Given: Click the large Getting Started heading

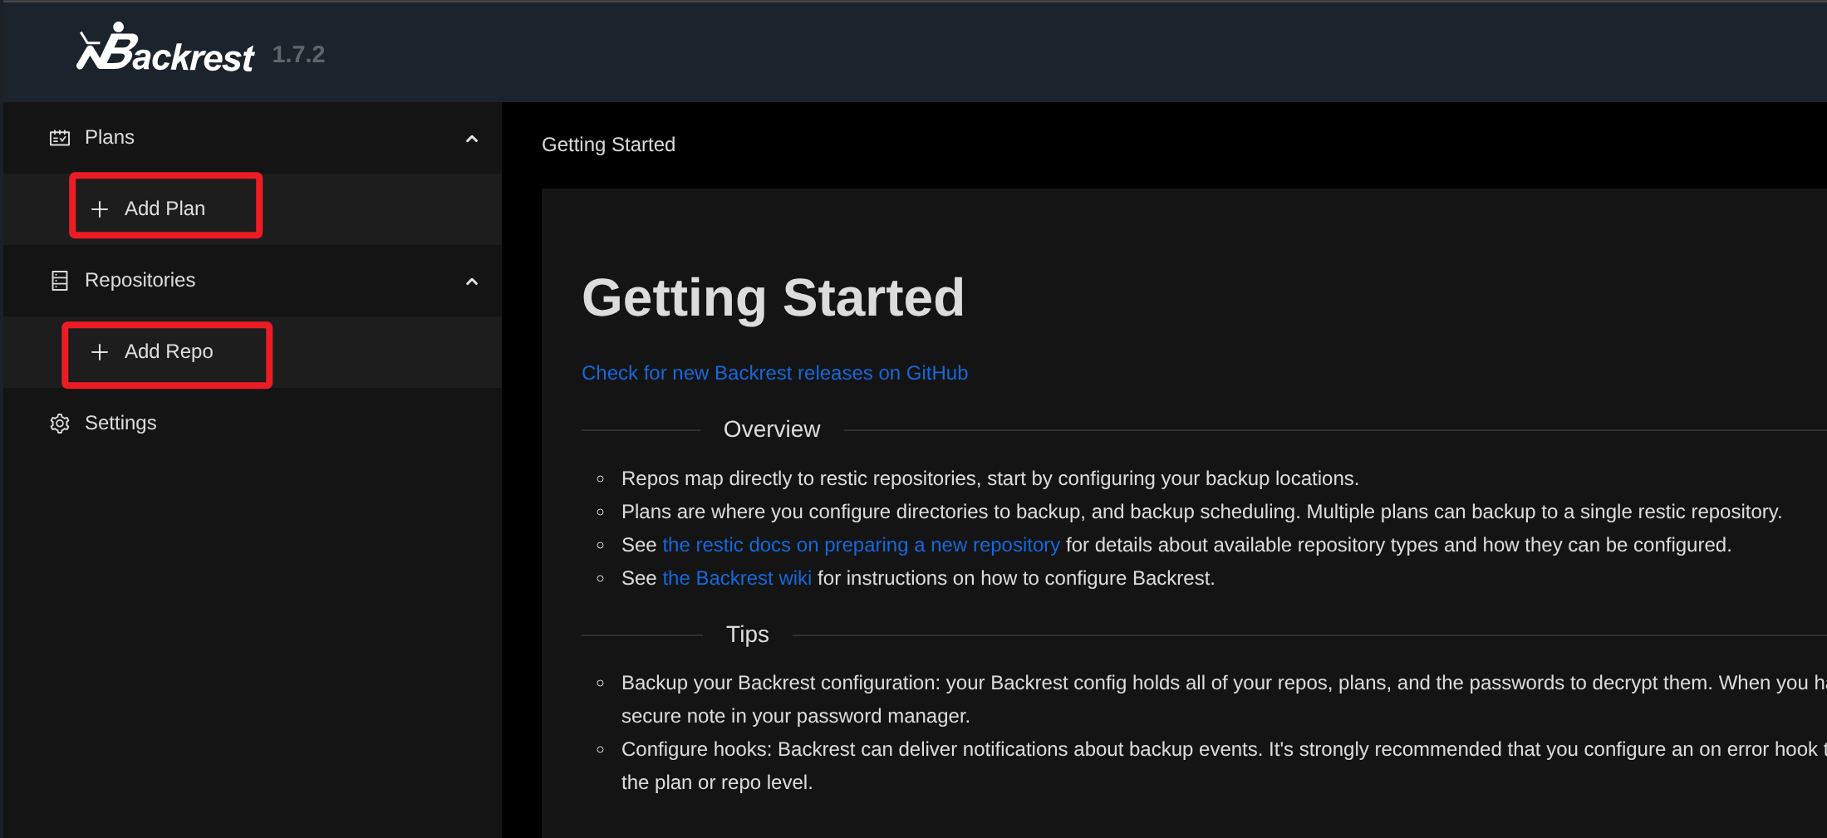Looking at the screenshot, I should [x=773, y=297].
